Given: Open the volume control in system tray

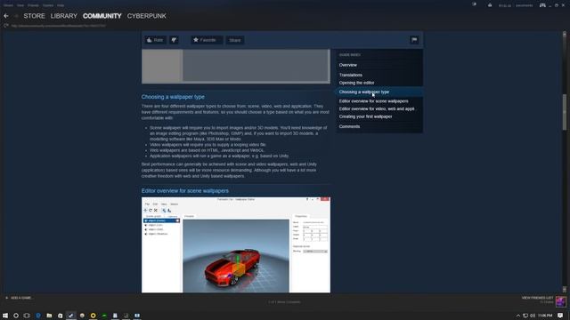Looking at the screenshot, I should (x=533, y=316).
